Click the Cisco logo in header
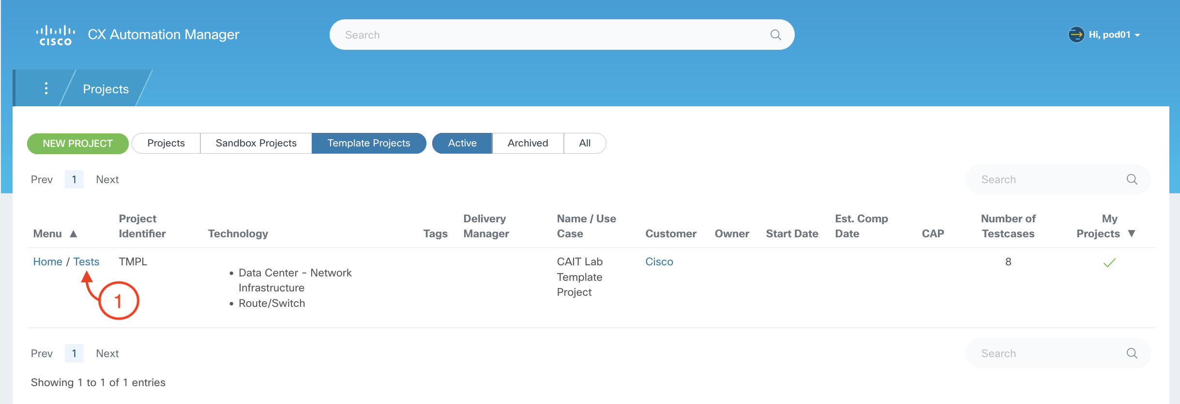This screenshot has width=1180, height=404. coord(55,35)
